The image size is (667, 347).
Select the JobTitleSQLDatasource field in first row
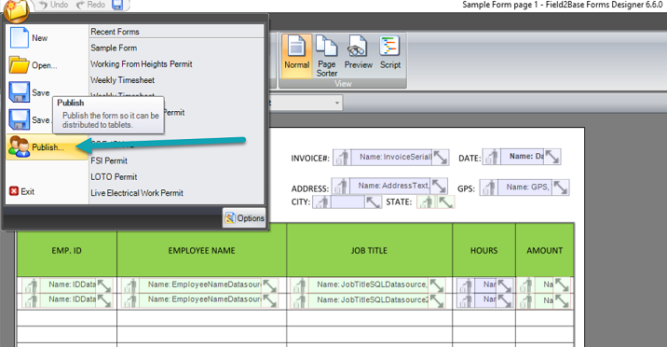[368, 285]
